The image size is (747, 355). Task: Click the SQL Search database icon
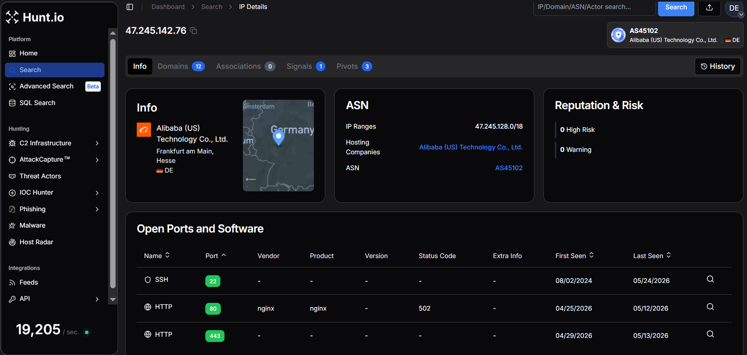pyautogui.click(x=12, y=103)
